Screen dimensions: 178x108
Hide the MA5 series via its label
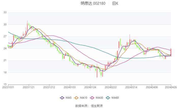(69, 98)
